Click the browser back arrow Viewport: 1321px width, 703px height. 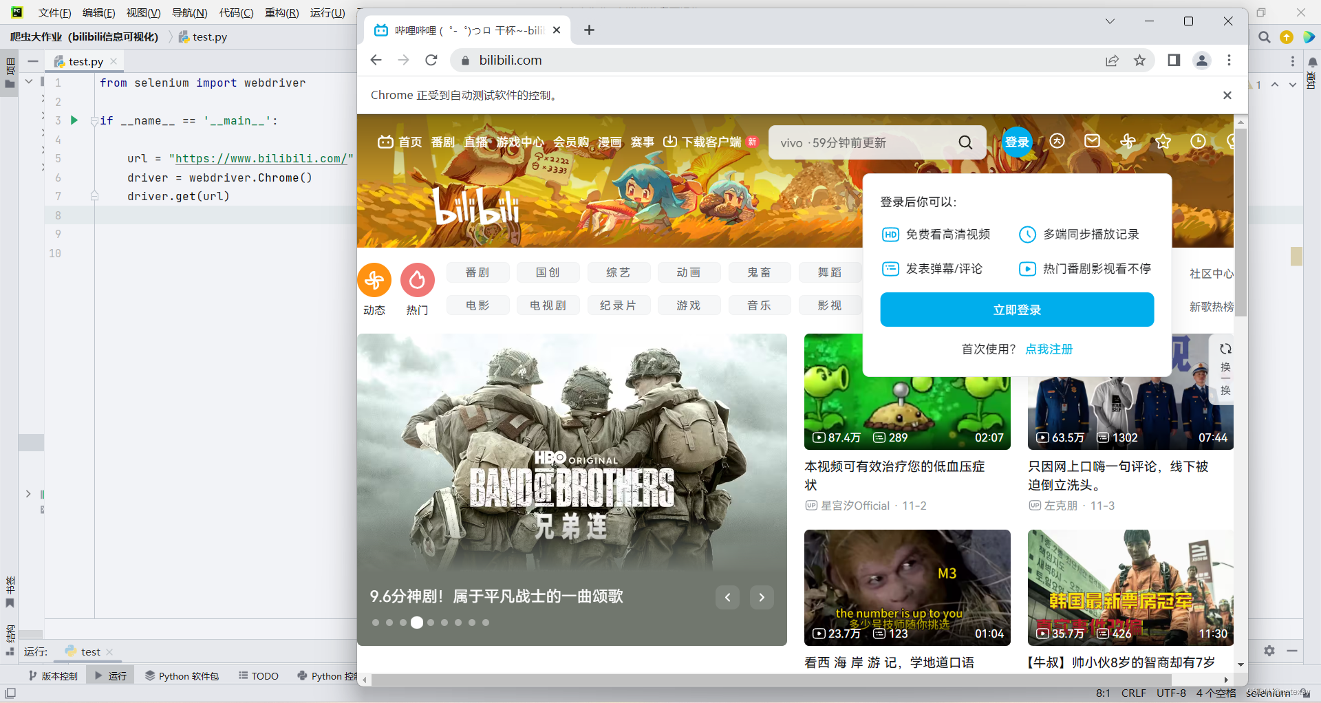tap(376, 61)
